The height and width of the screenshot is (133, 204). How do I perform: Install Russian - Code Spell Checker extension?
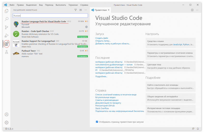click(83, 37)
